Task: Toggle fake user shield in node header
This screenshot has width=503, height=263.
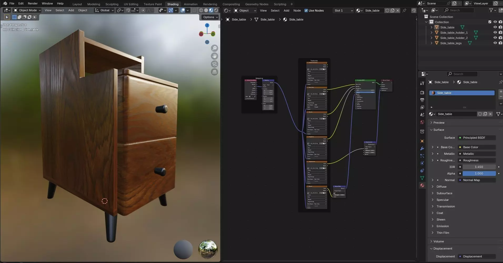Action: [387, 11]
